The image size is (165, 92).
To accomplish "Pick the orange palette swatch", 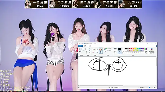I will pos(134,48).
